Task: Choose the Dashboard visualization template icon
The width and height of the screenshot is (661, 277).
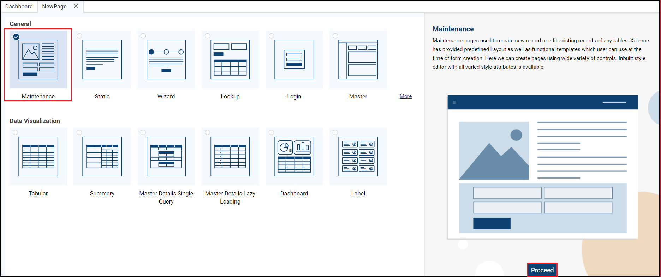Action: [x=294, y=156]
